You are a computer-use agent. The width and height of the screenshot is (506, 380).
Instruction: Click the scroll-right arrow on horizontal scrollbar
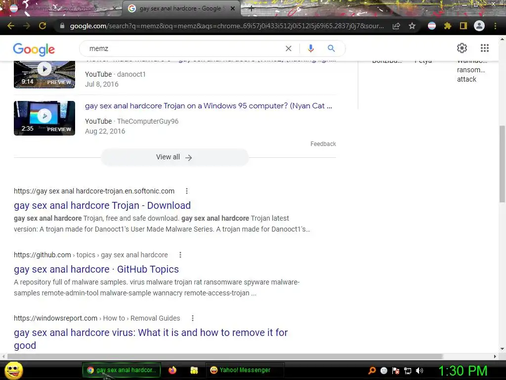[495, 356]
